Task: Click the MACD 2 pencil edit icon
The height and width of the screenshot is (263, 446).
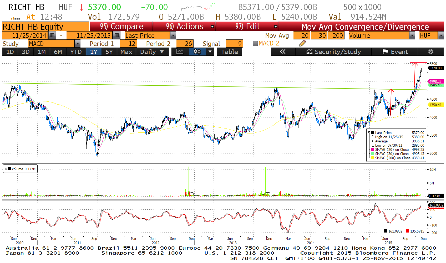Action: [x=302, y=43]
